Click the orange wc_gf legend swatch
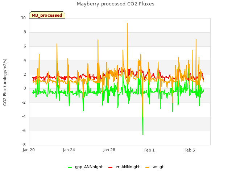The image size is (232, 174). point(148,167)
